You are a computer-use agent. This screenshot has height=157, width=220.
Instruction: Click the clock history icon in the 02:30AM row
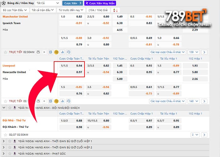pos(69,52)
